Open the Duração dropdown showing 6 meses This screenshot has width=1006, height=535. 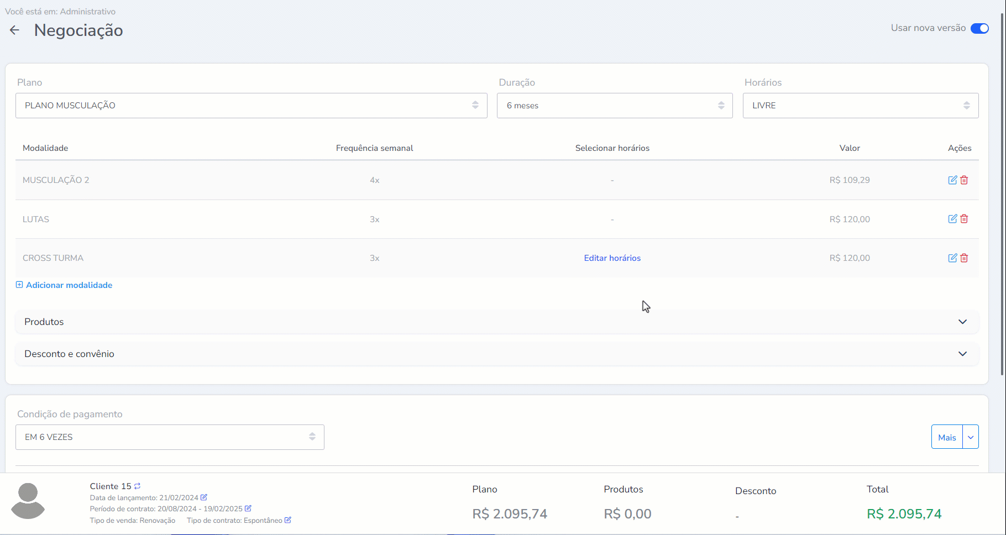(614, 106)
